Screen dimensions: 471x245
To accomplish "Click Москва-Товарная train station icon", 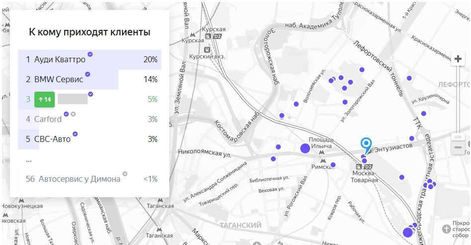I will pos(358,167).
